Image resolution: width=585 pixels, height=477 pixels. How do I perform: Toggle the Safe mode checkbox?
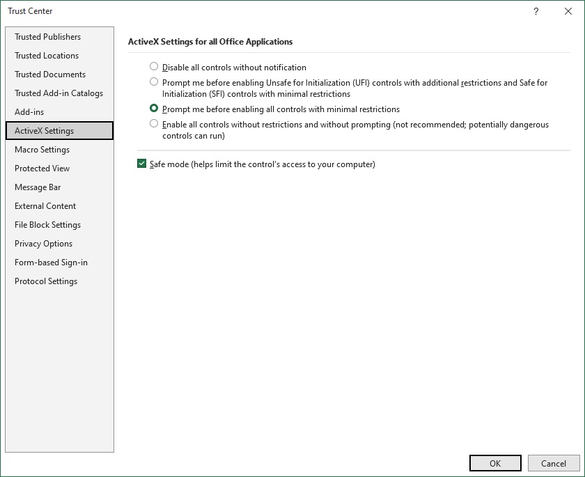pos(142,164)
